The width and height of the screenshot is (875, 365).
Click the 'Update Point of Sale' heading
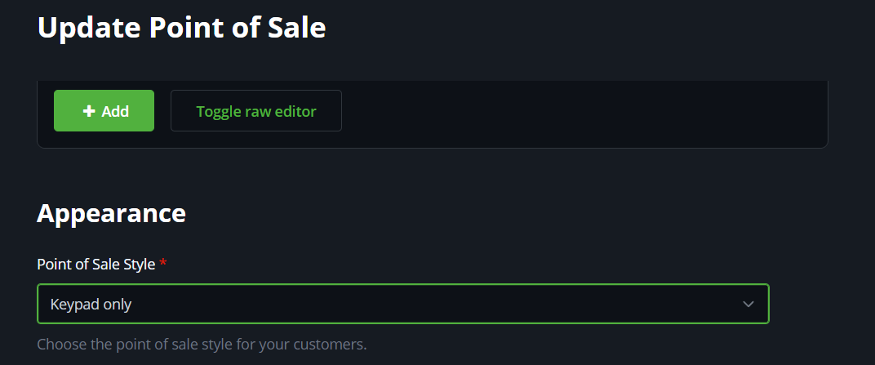click(181, 28)
